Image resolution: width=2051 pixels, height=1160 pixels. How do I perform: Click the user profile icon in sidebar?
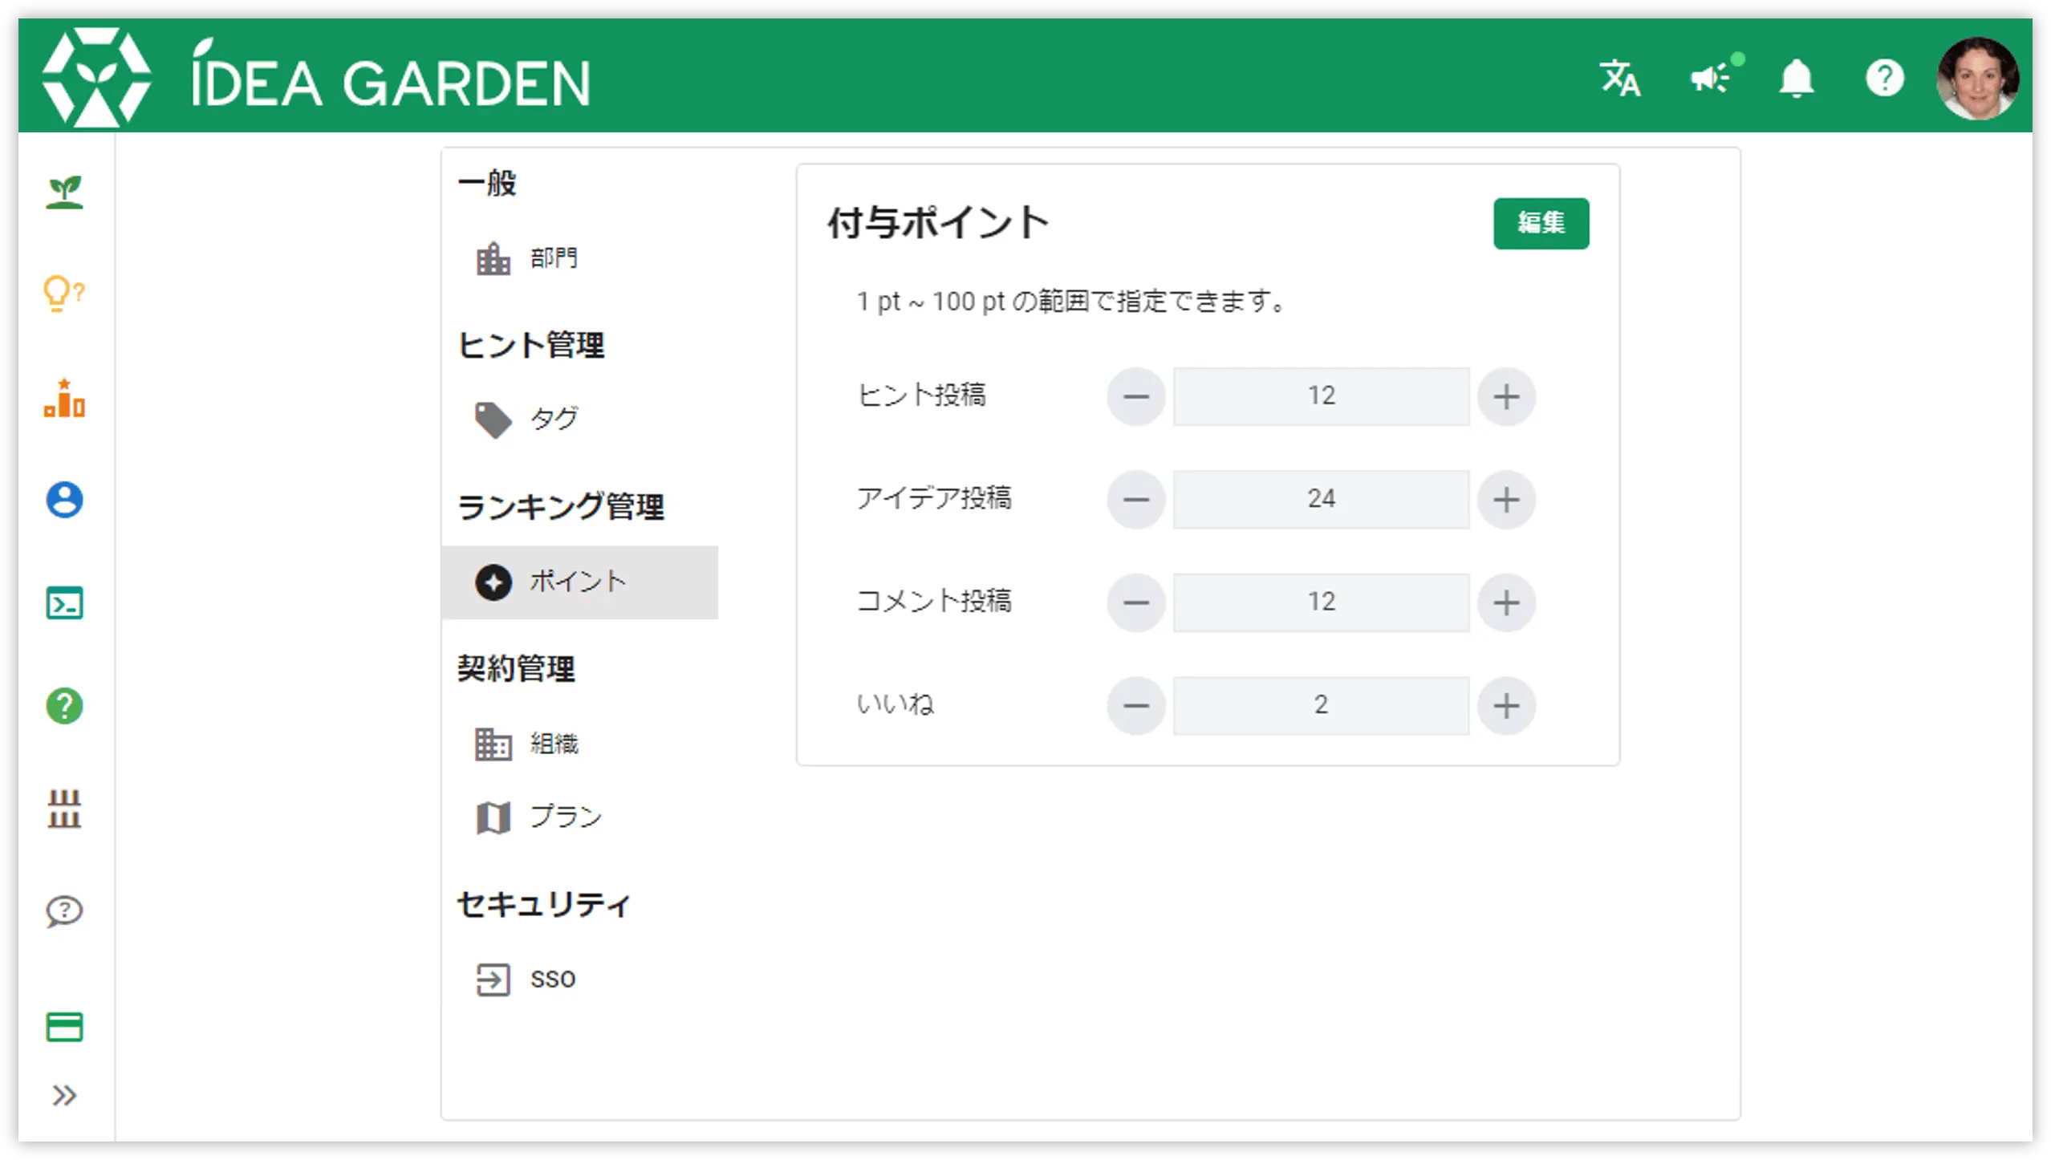coord(65,501)
